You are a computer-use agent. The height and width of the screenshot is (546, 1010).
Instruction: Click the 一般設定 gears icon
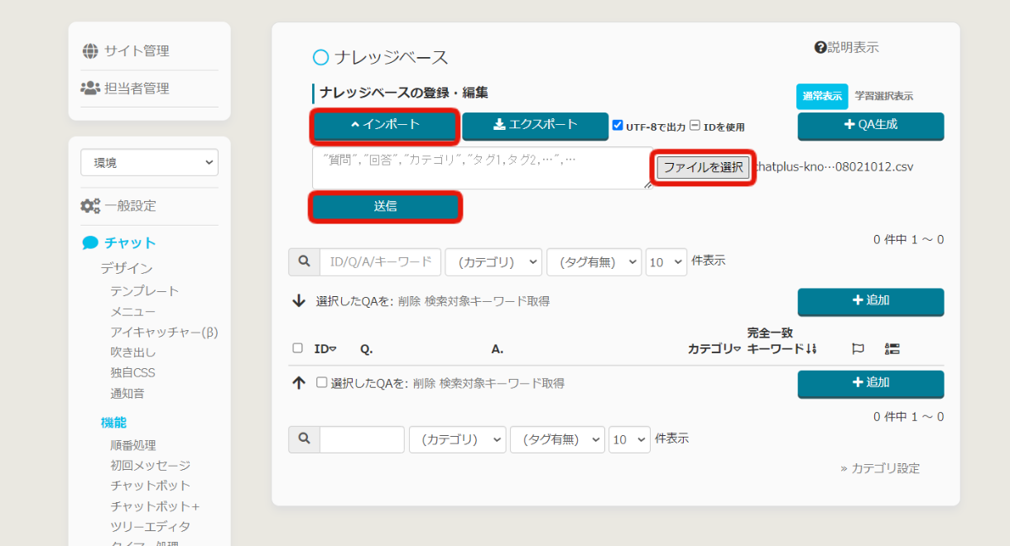point(90,205)
